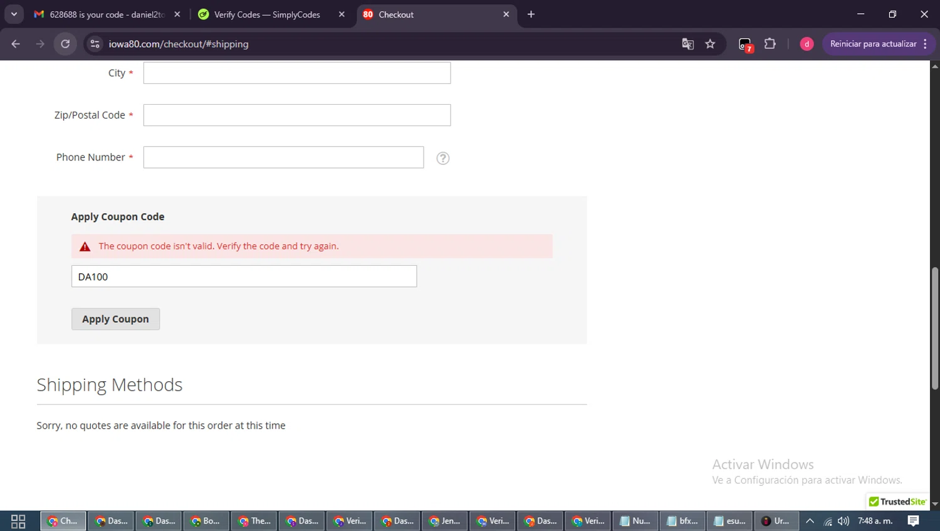
Task: Click the invalid coupon error message
Action: (219, 246)
